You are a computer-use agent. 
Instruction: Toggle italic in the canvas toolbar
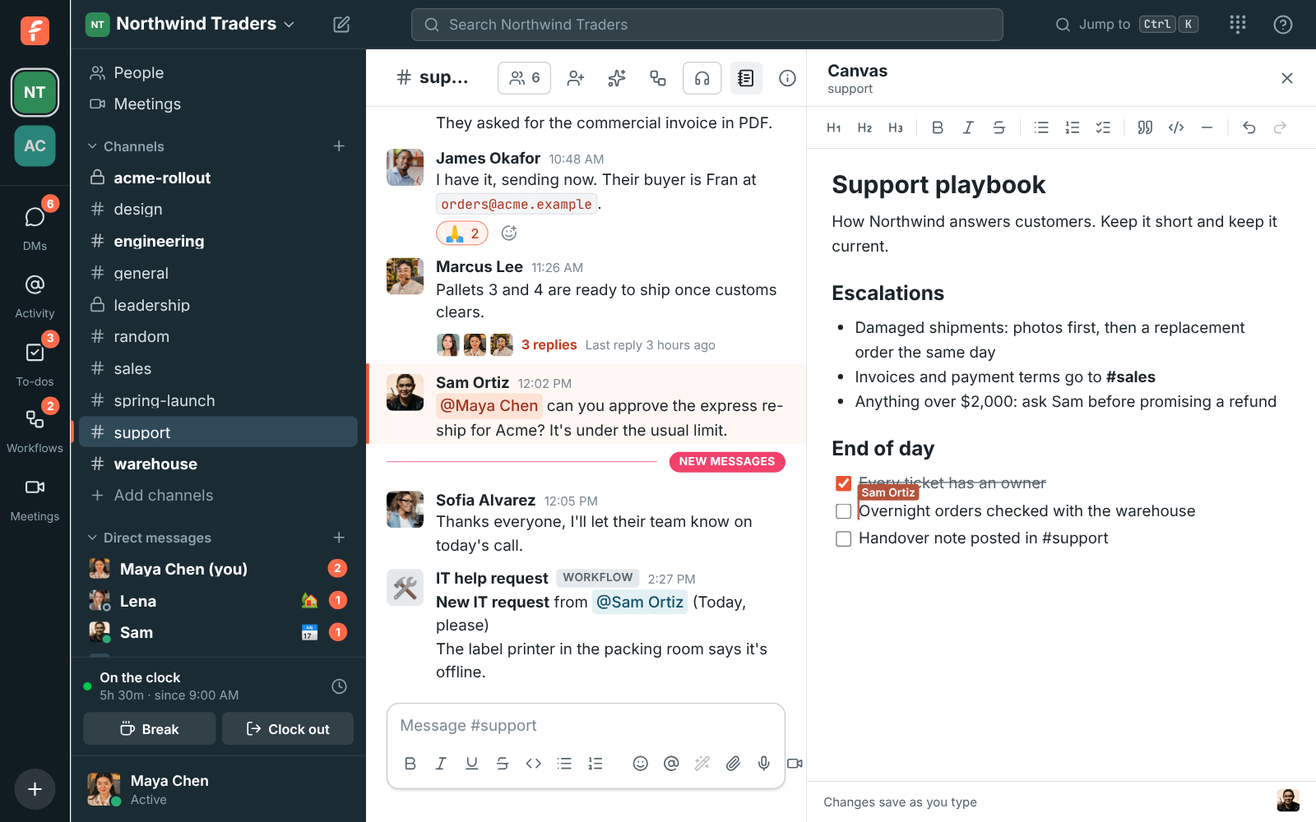[x=968, y=127]
